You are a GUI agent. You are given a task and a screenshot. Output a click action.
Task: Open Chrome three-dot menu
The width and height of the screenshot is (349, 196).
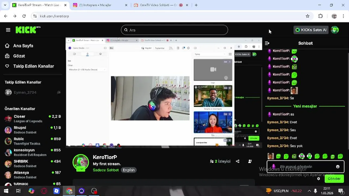pyautogui.click(x=344, y=16)
